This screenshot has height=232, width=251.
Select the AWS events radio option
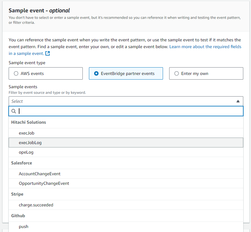[16, 73]
